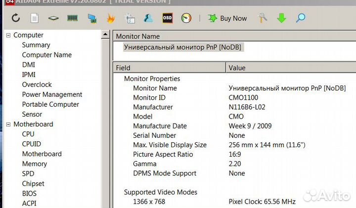Screen dimensions: 356x208
Task: Open the Chipset page
Action: click(33, 184)
